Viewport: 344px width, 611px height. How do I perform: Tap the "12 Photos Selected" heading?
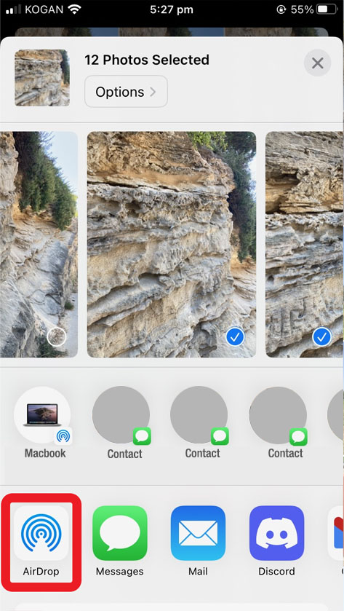(147, 60)
